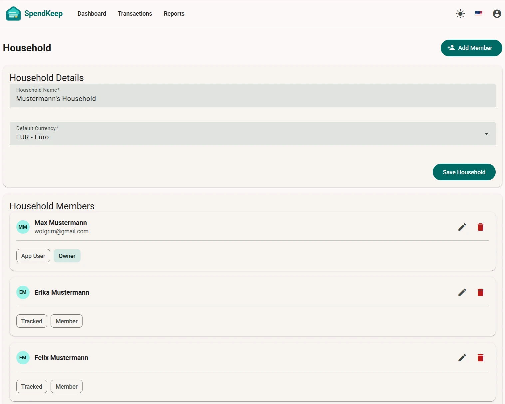Click the Household Details heading
This screenshot has height=404, width=505.
(47, 78)
